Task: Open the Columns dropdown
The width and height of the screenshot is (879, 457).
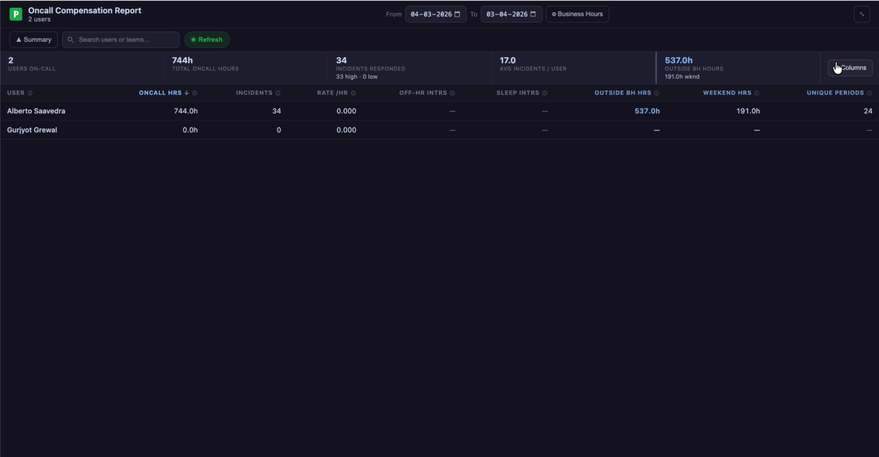Action: point(849,67)
